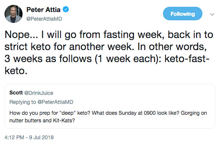219x143 pixels.
Task: Click the main tweet text starting with 'Nope...'
Action: 109,53
